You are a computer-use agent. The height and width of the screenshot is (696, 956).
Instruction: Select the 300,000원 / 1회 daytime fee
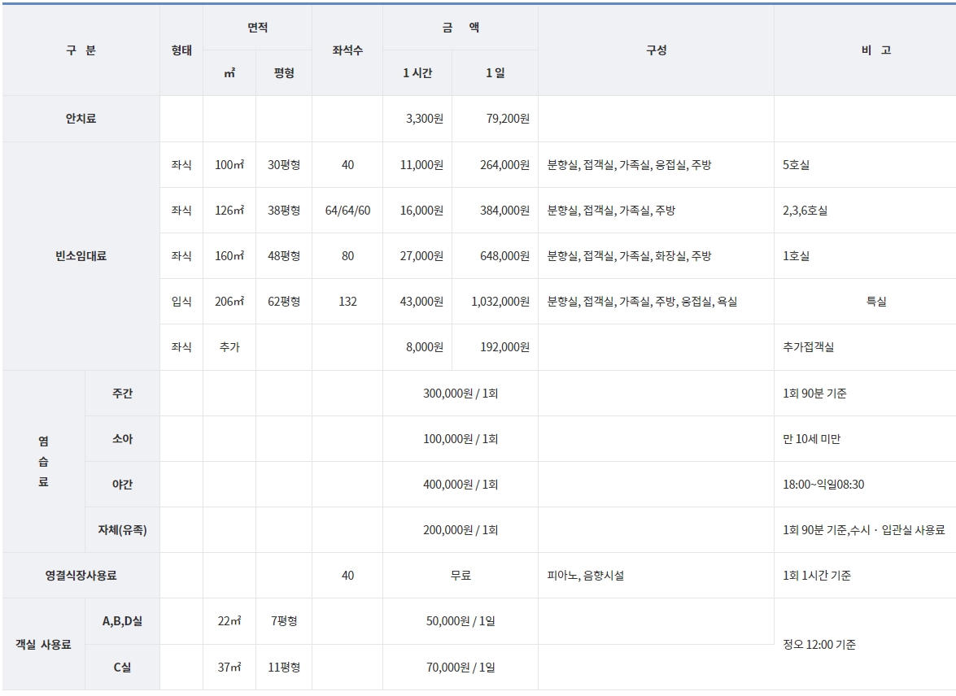pos(461,394)
